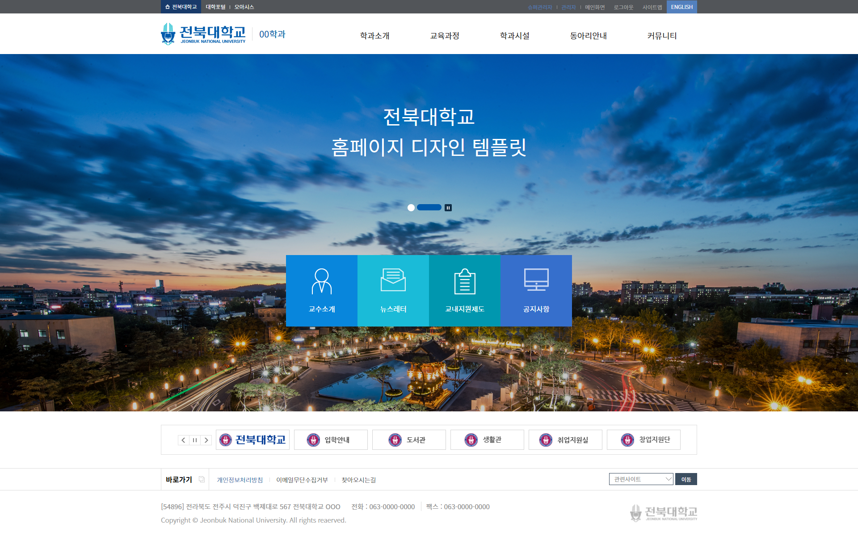Click the home icon 전북대학교 in top bar
The width and height of the screenshot is (858, 536).
tap(181, 7)
